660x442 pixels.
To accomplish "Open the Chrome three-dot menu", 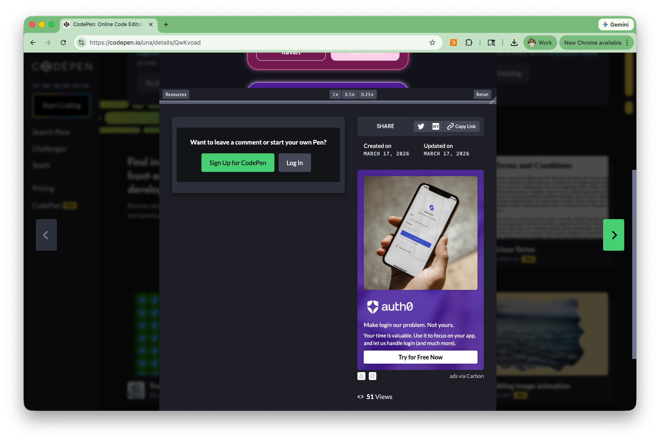I will [x=627, y=43].
